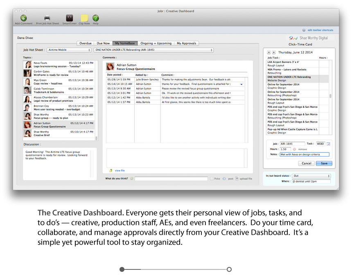Click the Add Comment toolbar icon
The height and width of the screenshot is (278, 352).
[x=23, y=18]
